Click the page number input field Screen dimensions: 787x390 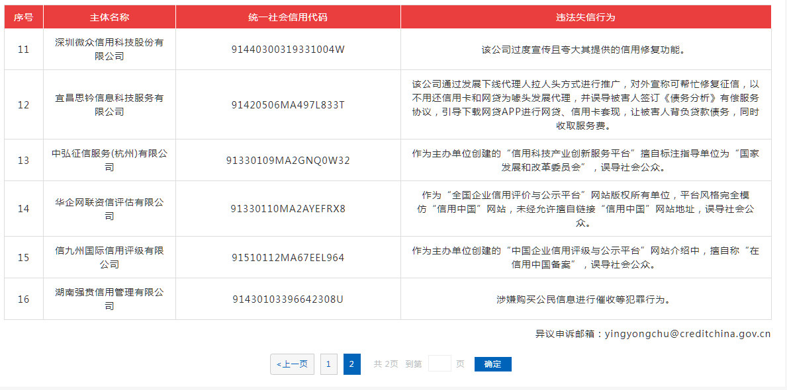click(x=440, y=364)
